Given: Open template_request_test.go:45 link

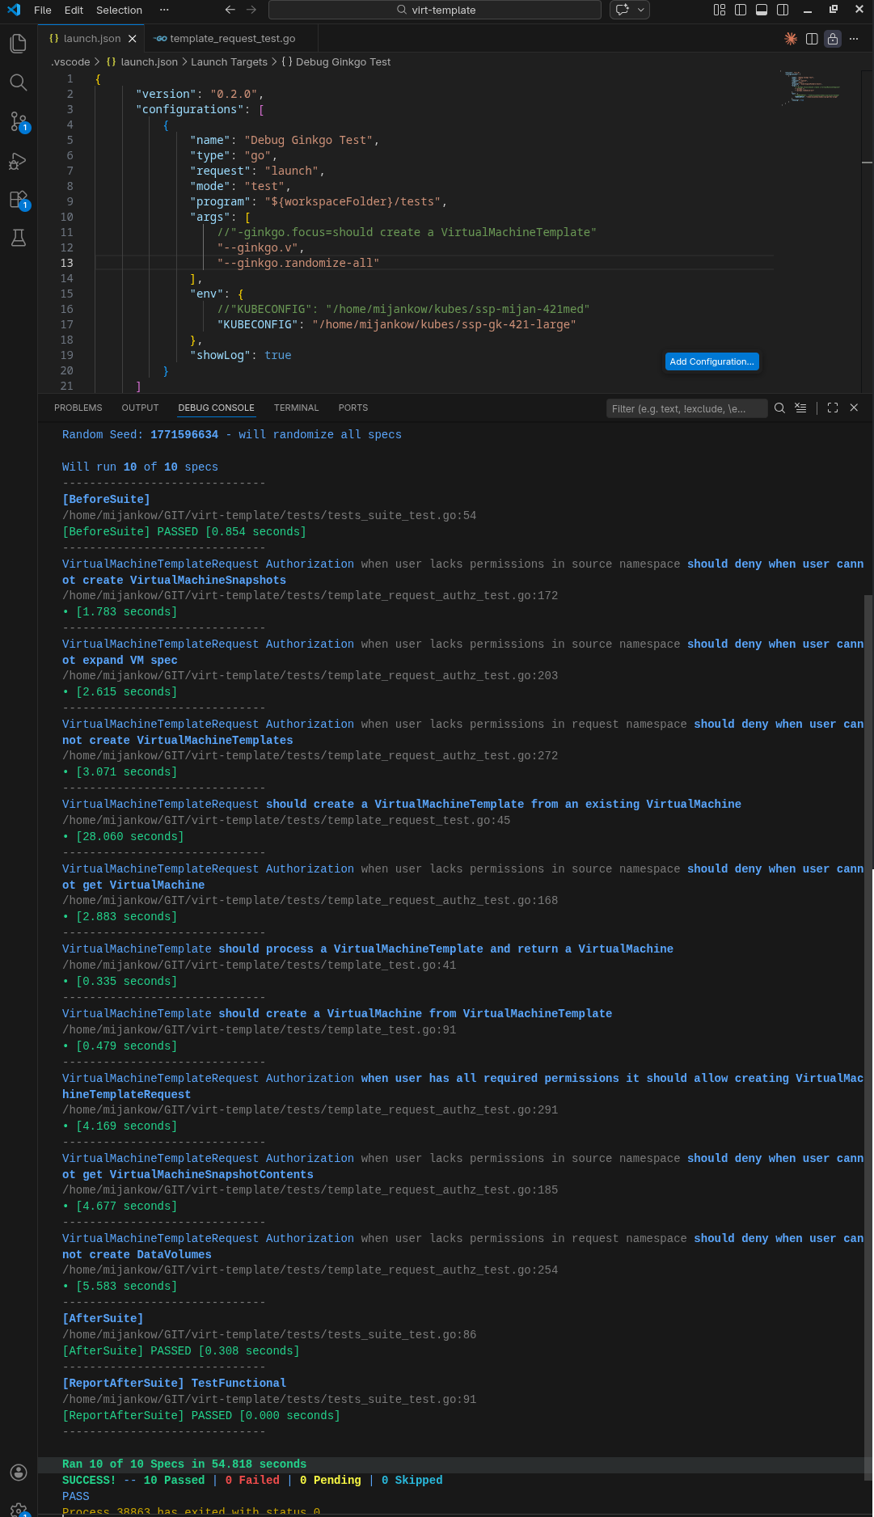Looking at the screenshot, I should pos(286,820).
